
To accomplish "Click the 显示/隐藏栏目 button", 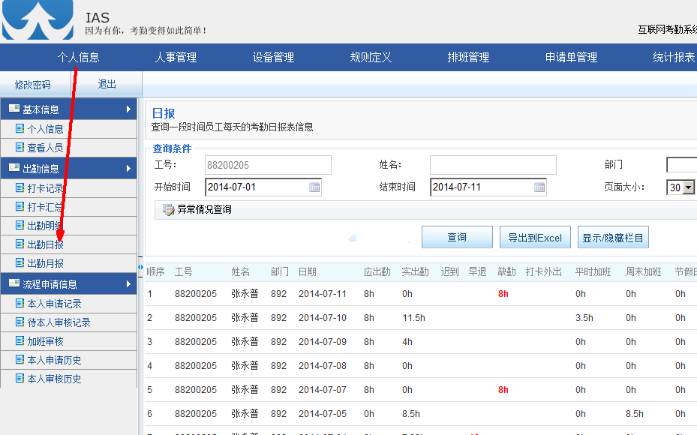I will [x=613, y=237].
